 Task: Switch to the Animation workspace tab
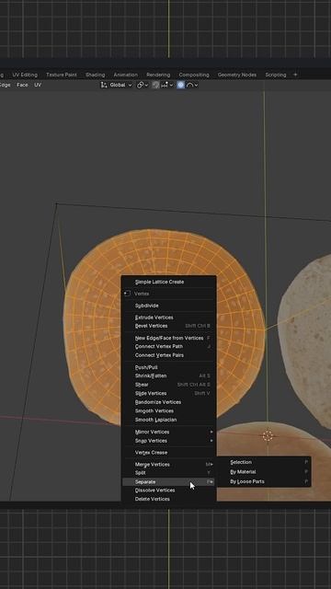click(x=125, y=75)
